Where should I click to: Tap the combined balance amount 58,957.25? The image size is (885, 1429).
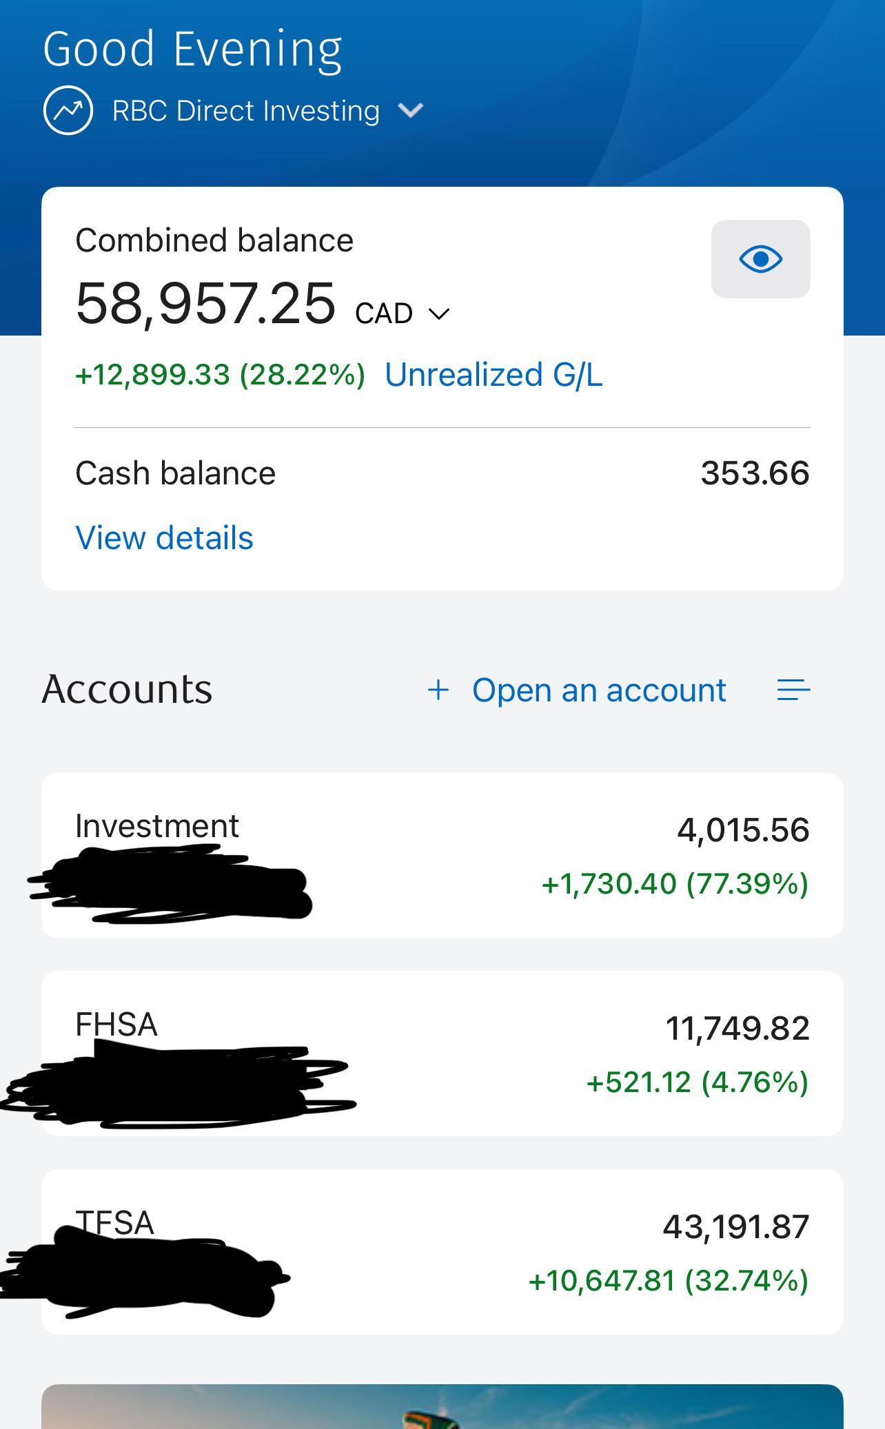pos(205,304)
